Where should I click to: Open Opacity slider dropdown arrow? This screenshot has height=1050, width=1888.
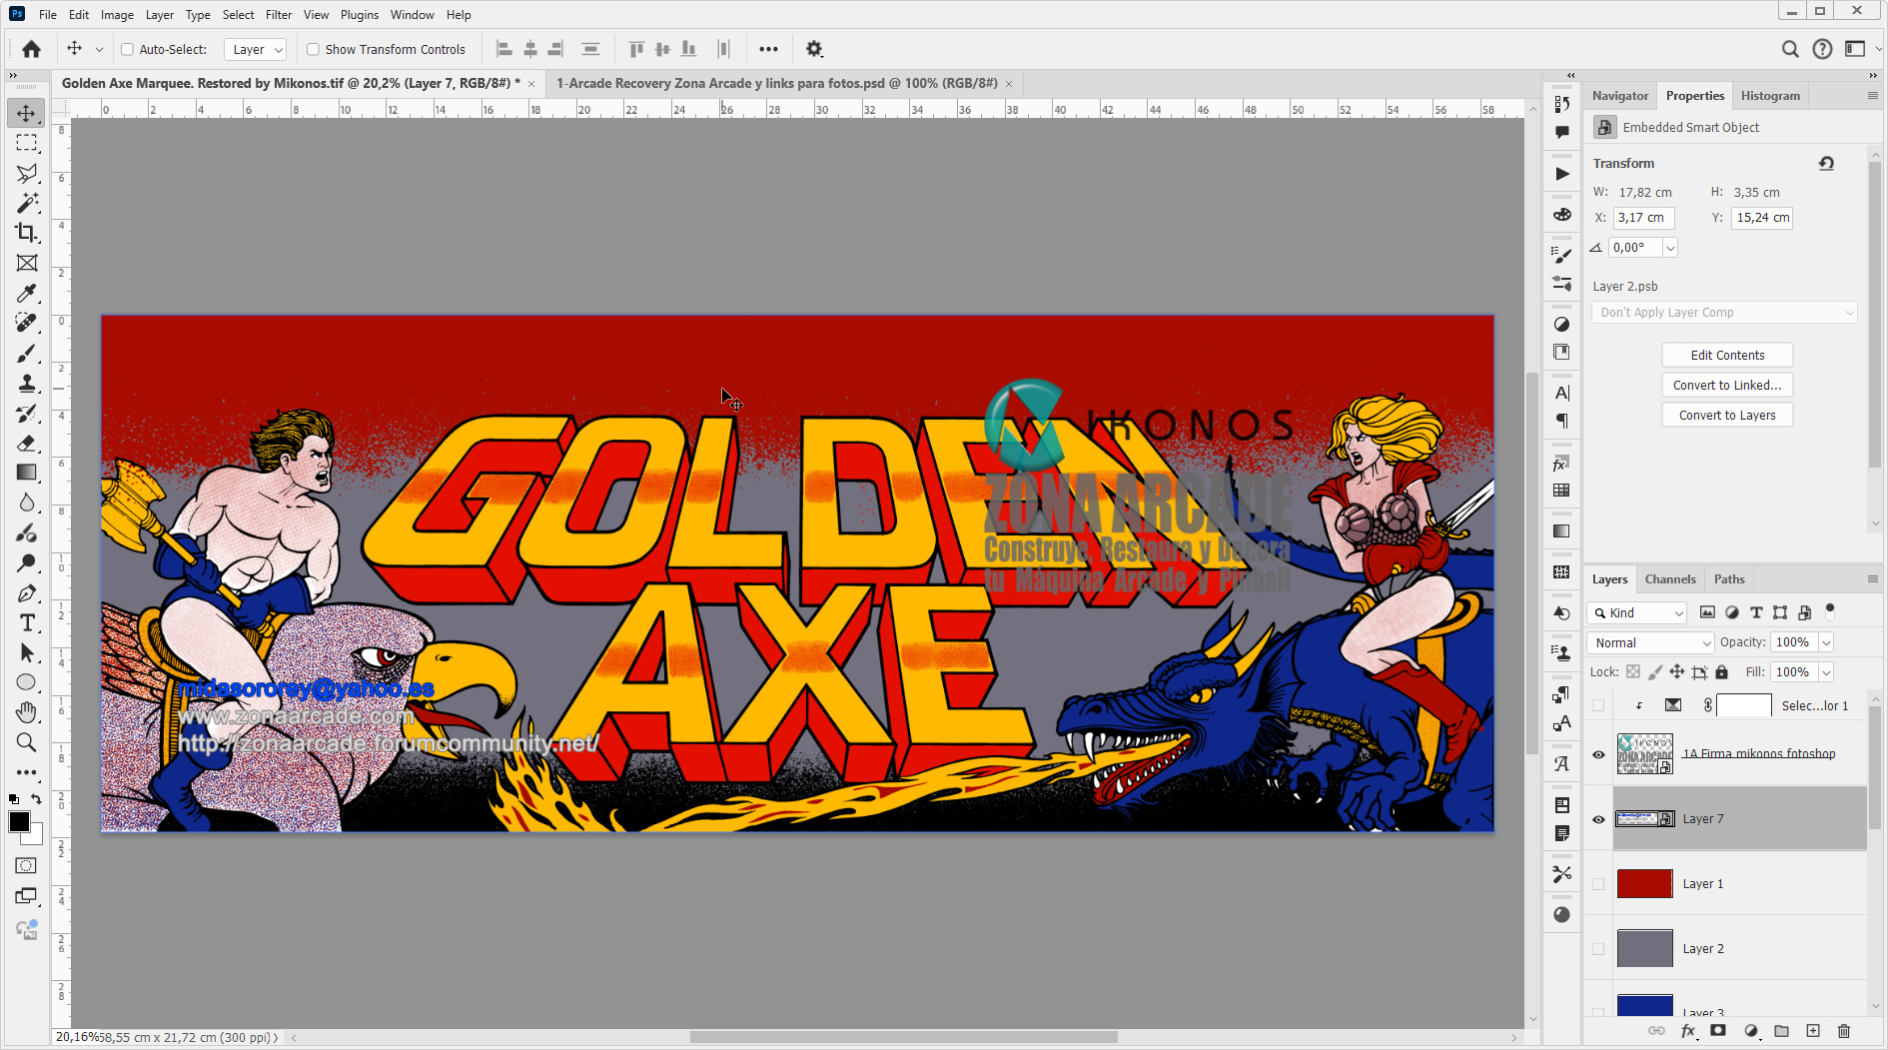click(1826, 642)
